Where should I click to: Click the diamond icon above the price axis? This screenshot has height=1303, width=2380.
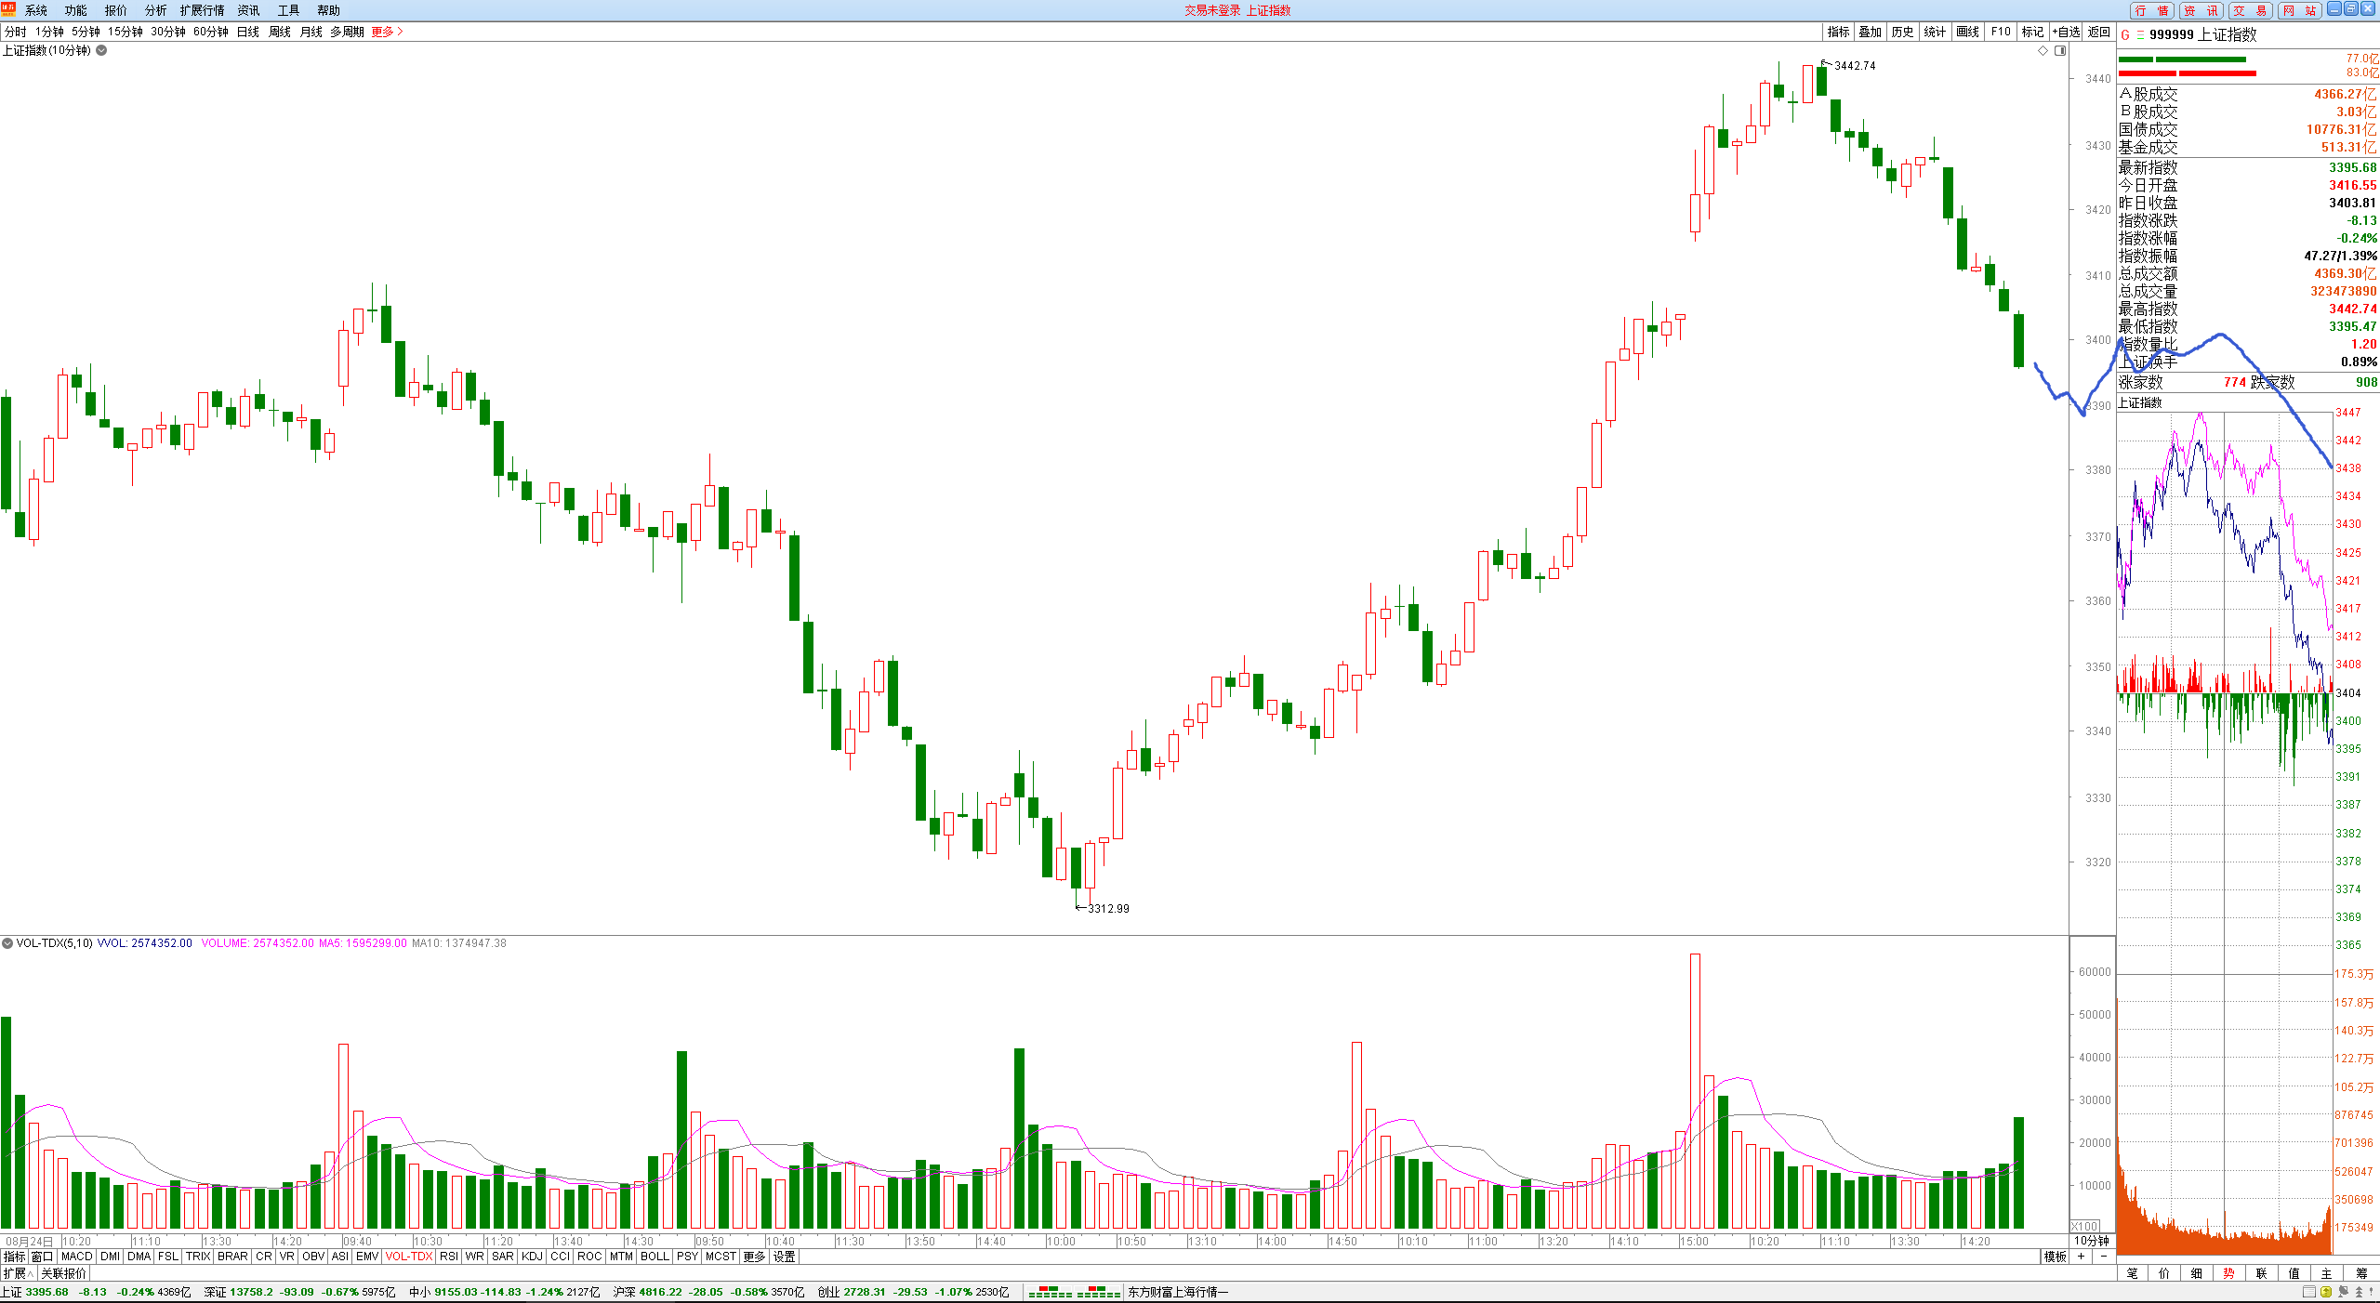tap(2043, 51)
